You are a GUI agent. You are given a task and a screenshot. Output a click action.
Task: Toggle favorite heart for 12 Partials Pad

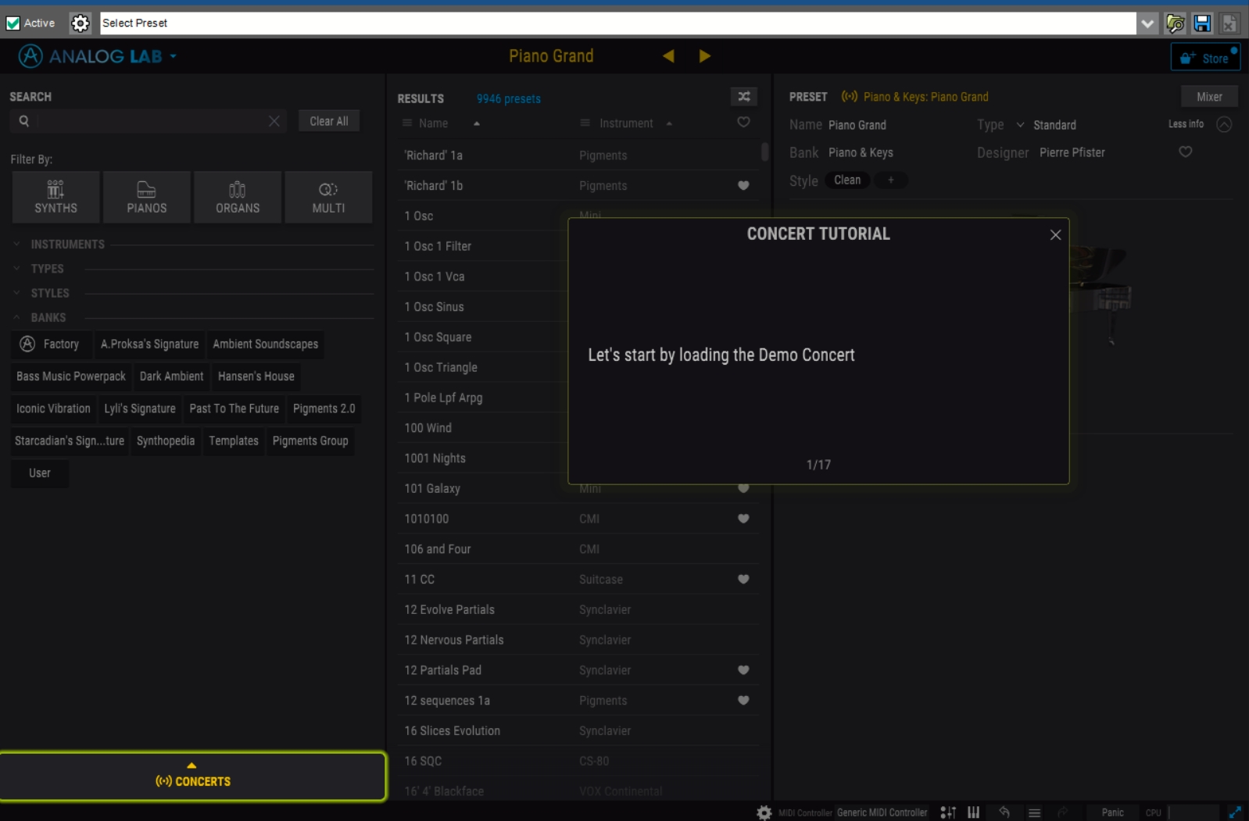coord(743,670)
